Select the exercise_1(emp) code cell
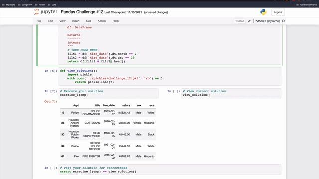 [109, 93]
